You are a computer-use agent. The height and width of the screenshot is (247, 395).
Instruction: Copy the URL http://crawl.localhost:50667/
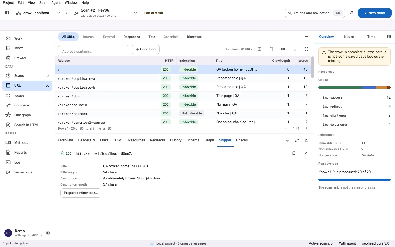coord(294,153)
